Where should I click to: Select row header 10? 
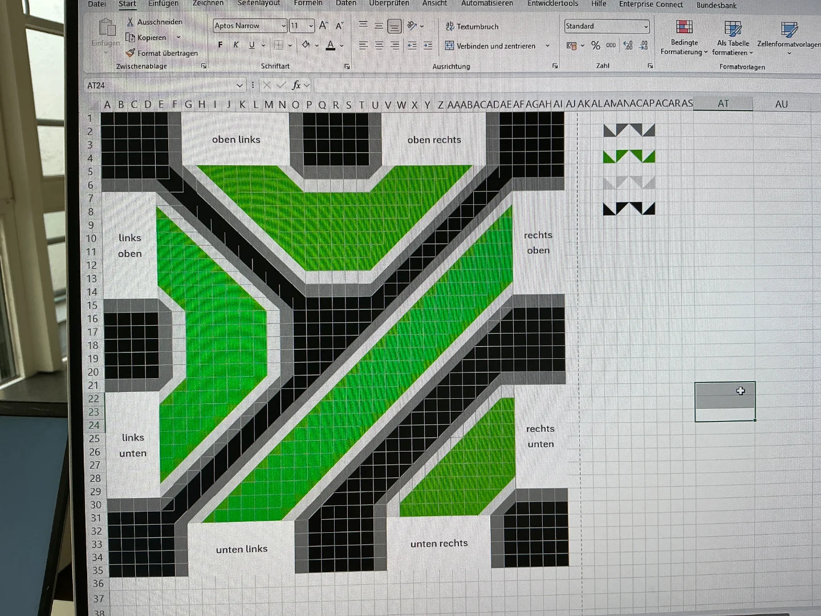click(91, 238)
